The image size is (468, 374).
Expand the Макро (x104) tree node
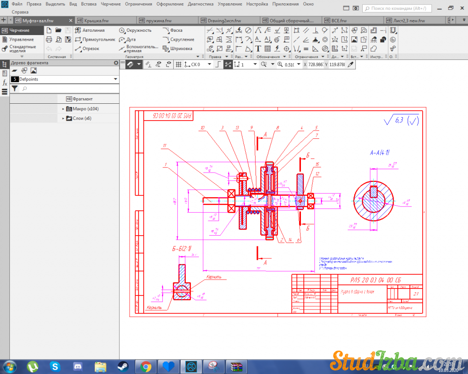coord(63,109)
